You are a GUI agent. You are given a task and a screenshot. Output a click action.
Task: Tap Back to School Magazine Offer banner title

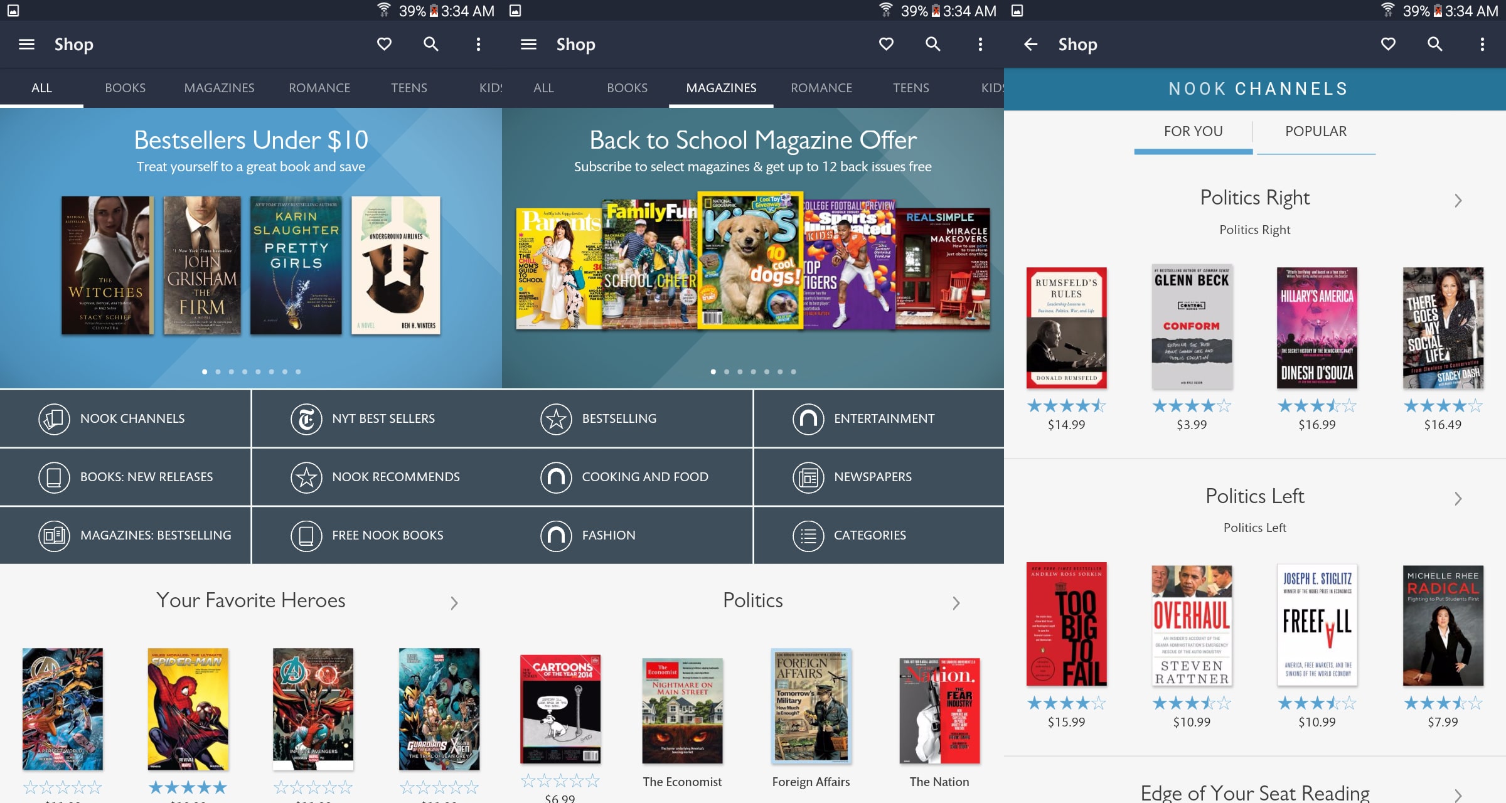(x=753, y=140)
